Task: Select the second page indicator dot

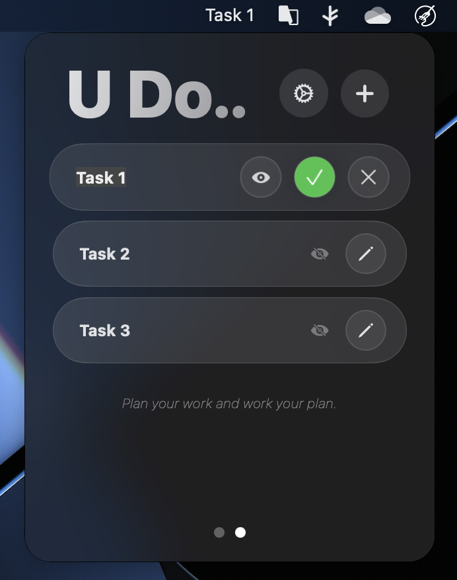Action: pyautogui.click(x=240, y=532)
